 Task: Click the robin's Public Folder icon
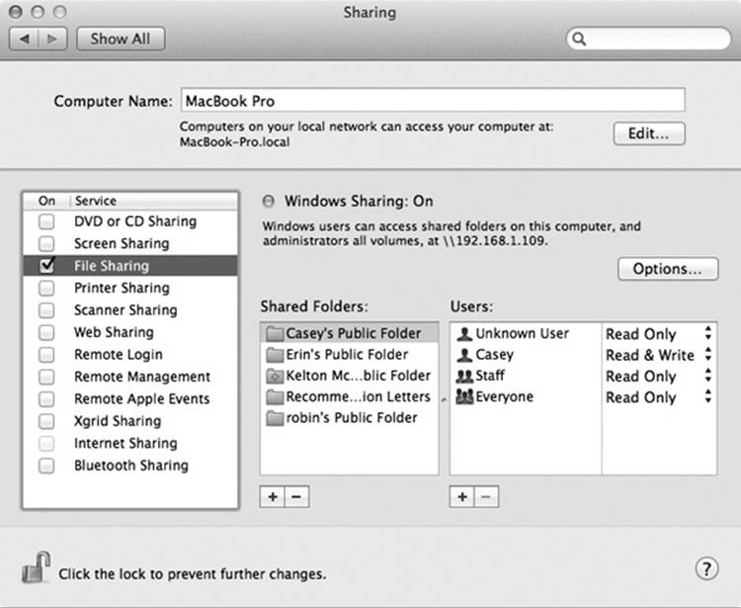click(274, 418)
